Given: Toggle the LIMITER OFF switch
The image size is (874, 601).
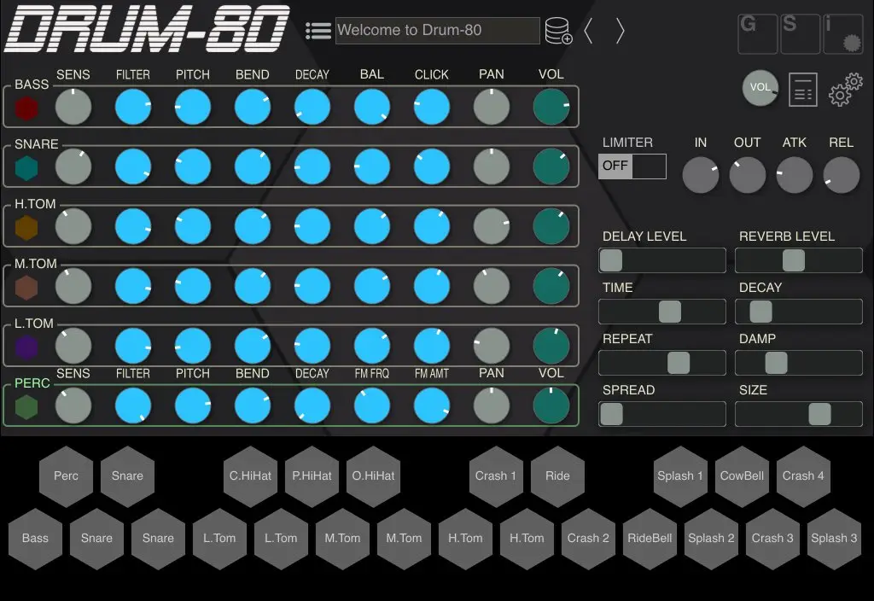Looking at the screenshot, I should coord(632,166).
